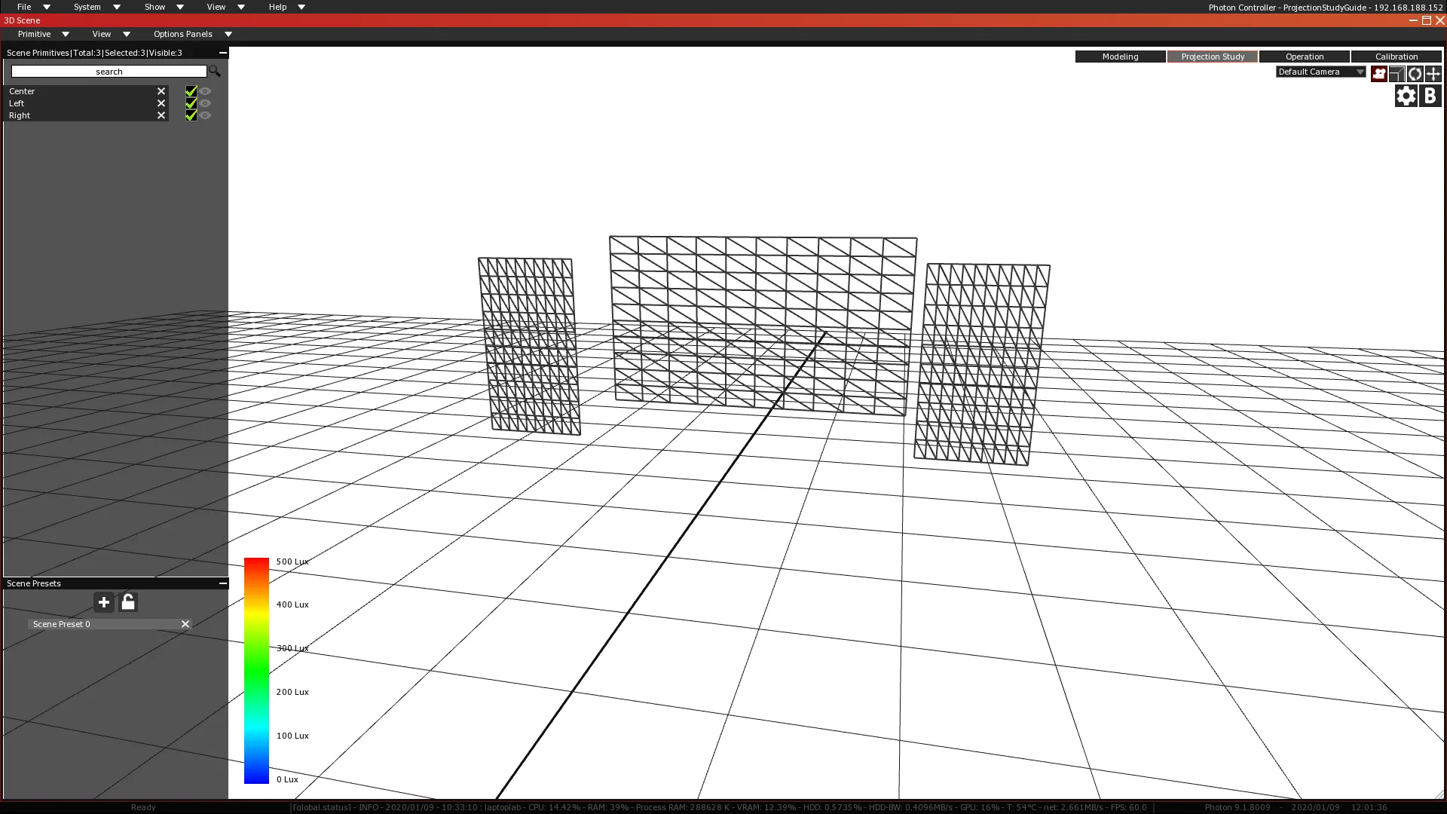
Task: Click the '0 Lux' scale label
Action: pos(287,779)
